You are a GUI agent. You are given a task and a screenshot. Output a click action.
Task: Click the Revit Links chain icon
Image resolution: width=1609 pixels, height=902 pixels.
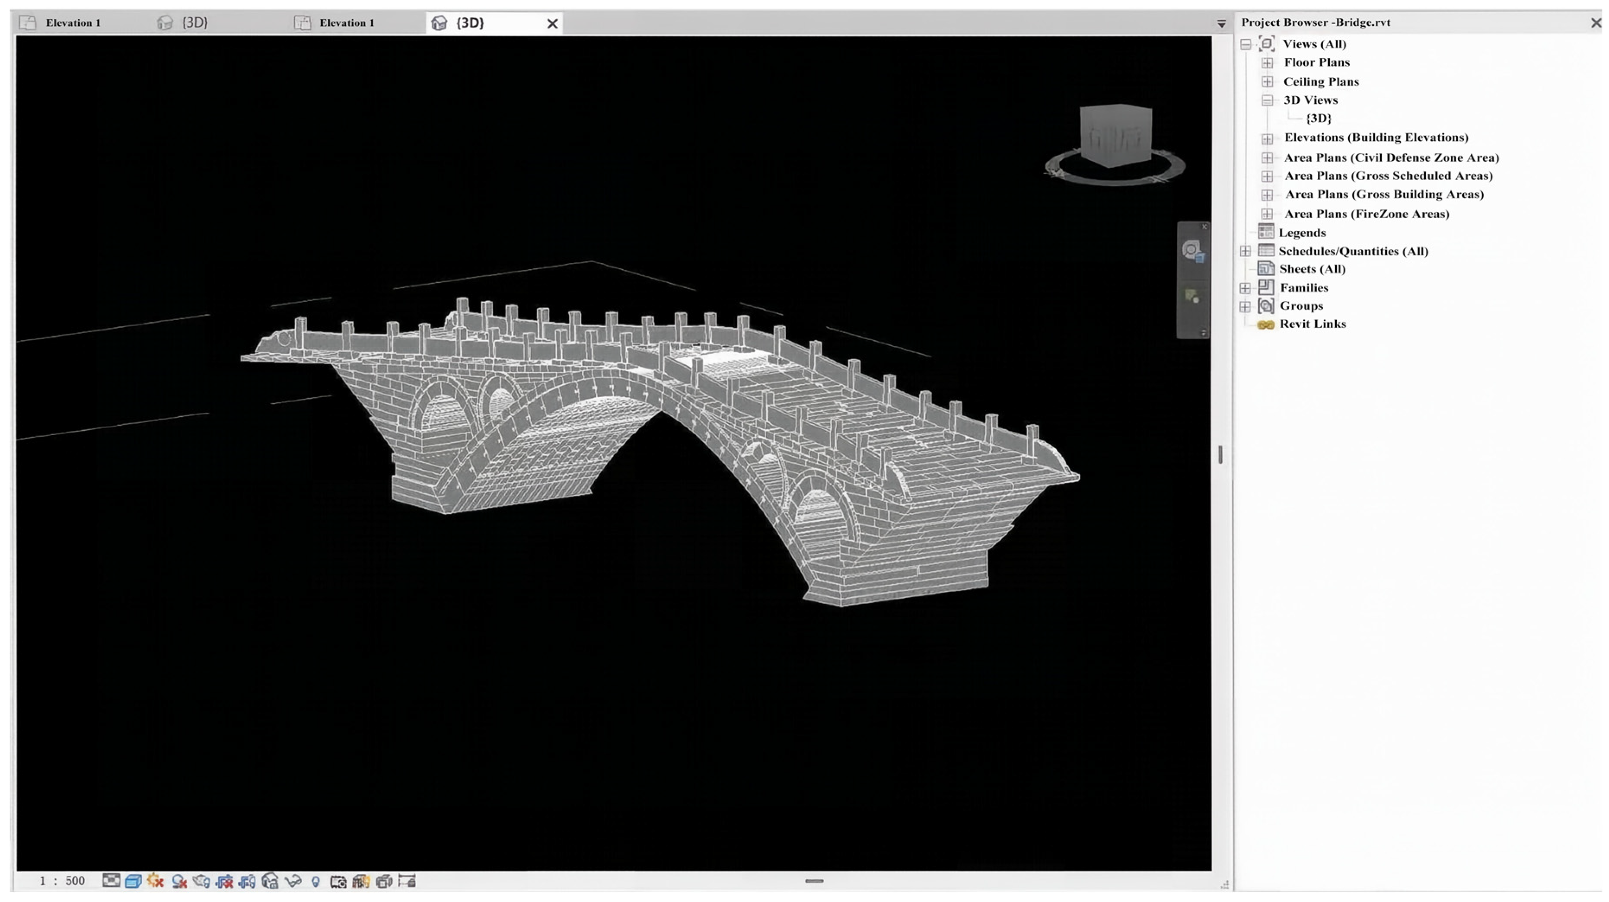tap(1266, 325)
